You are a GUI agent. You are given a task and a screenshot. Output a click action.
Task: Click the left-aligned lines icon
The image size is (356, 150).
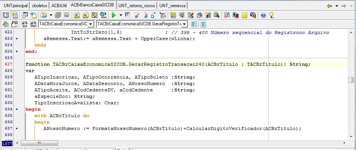pos(194,24)
